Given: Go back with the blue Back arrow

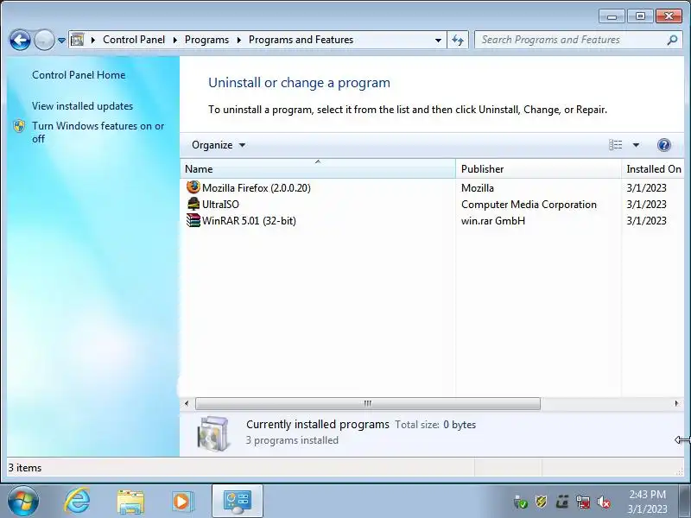Looking at the screenshot, I should [x=20, y=40].
